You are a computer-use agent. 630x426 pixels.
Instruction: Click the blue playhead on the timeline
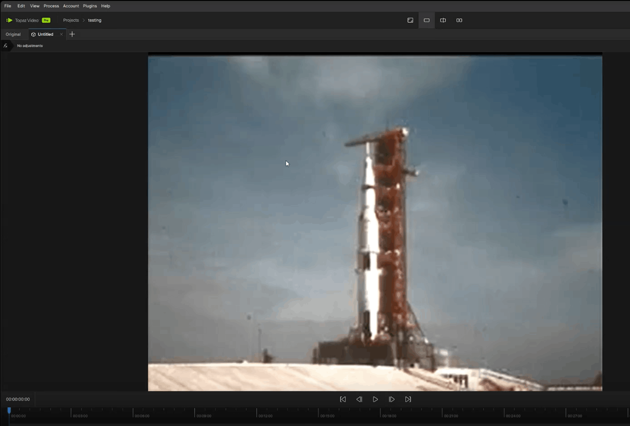(9, 410)
